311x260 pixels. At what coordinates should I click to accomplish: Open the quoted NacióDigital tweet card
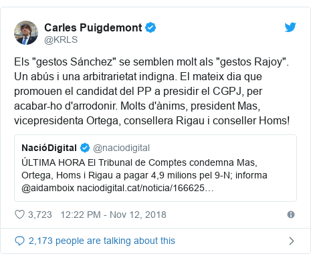point(155,168)
